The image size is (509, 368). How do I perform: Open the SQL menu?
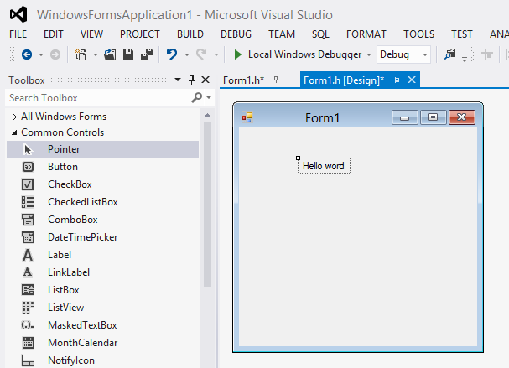point(320,34)
